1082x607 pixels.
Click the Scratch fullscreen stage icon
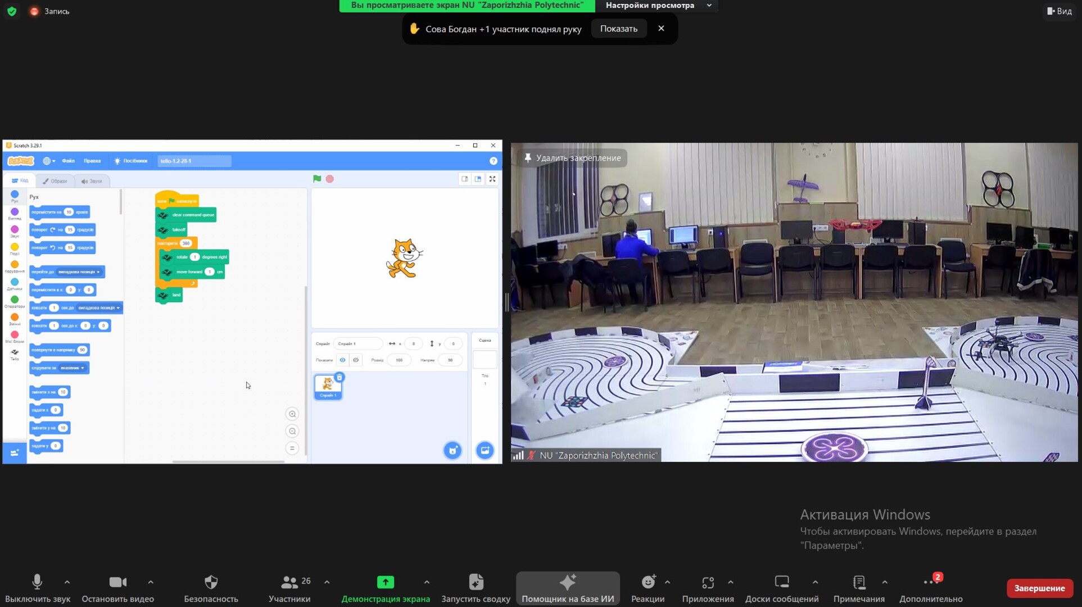click(x=492, y=179)
